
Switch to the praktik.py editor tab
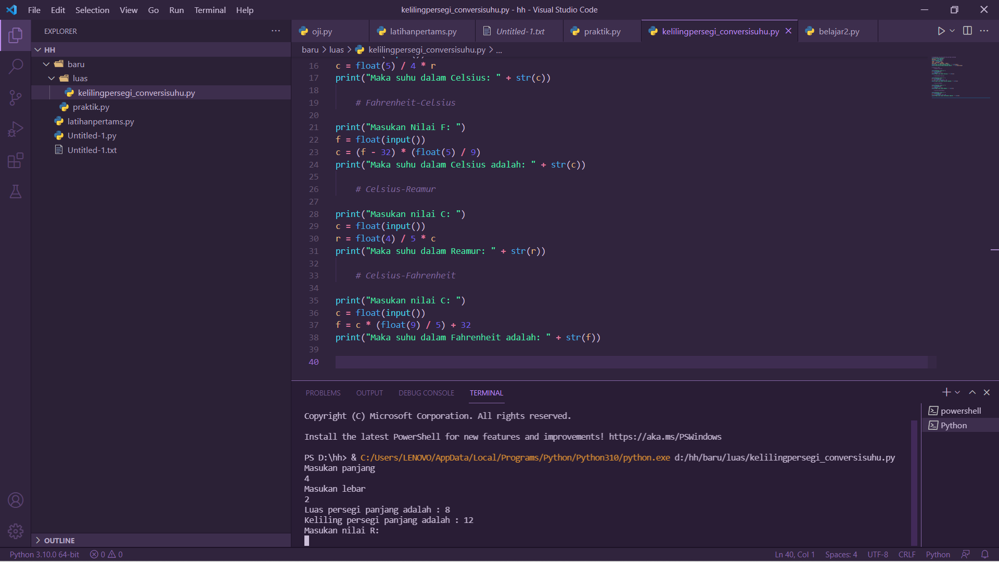[602, 31]
